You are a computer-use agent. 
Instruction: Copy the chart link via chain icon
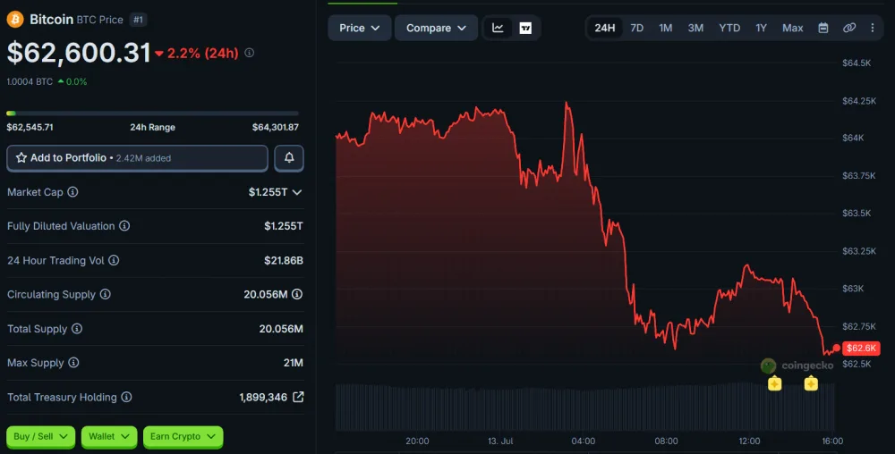coord(849,28)
